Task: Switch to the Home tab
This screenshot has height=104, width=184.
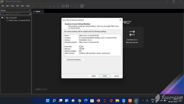Action: [38, 12]
